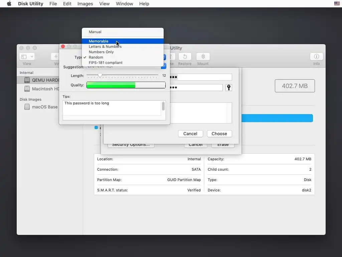The width and height of the screenshot is (342, 257).
Task: Click the blue disk usage bar
Action: [x=277, y=118]
